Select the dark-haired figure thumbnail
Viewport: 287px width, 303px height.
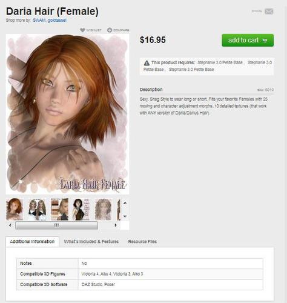point(81,209)
